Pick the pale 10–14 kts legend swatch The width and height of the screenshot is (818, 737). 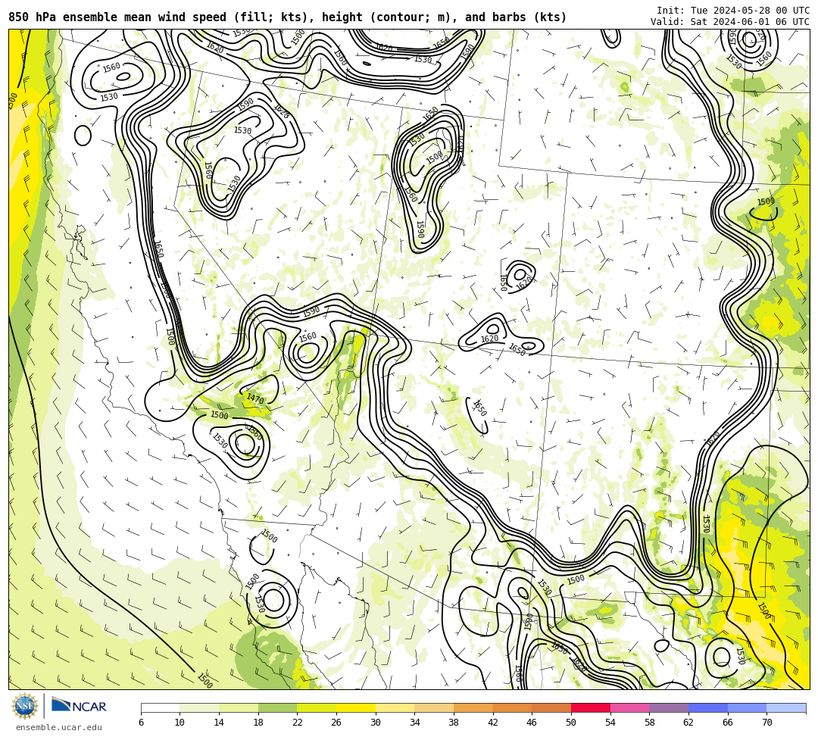pyautogui.click(x=199, y=707)
